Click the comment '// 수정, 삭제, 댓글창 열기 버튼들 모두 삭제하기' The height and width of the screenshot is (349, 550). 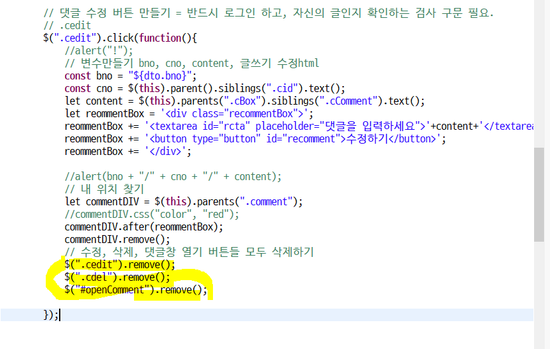point(189,252)
